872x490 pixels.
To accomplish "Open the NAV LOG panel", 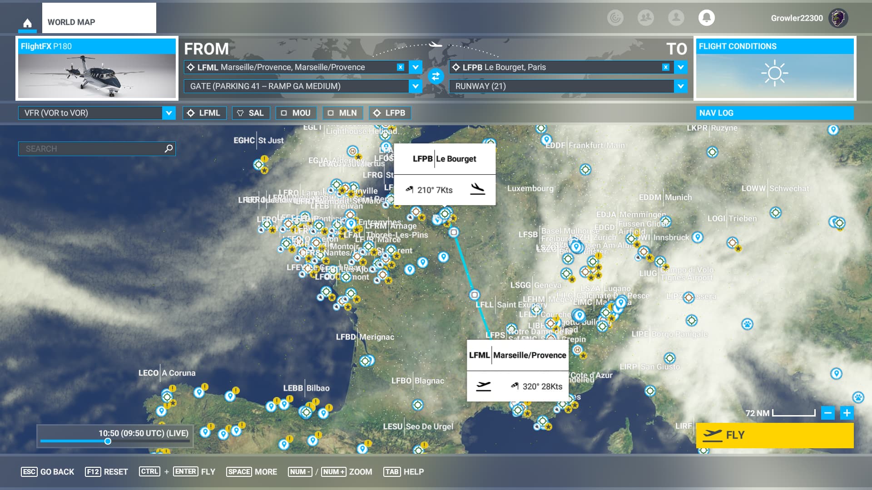I will (775, 113).
